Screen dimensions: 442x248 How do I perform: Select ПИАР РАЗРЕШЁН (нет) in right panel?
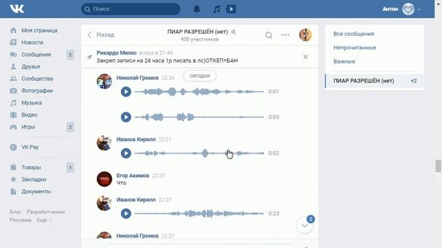click(374, 81)
